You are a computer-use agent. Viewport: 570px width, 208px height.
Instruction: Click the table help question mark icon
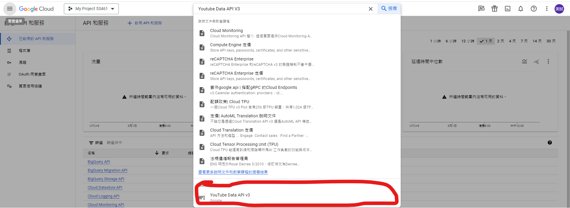550,143
